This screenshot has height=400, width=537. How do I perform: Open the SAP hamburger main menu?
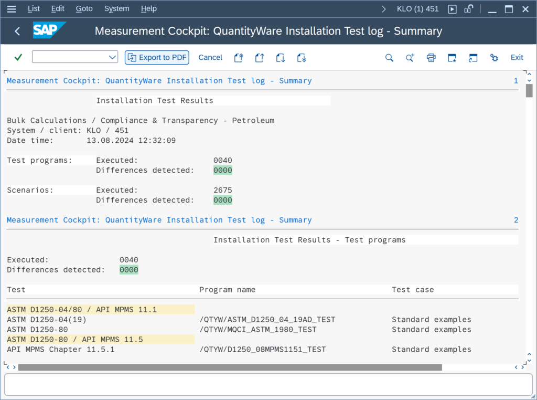click(12, 9)
